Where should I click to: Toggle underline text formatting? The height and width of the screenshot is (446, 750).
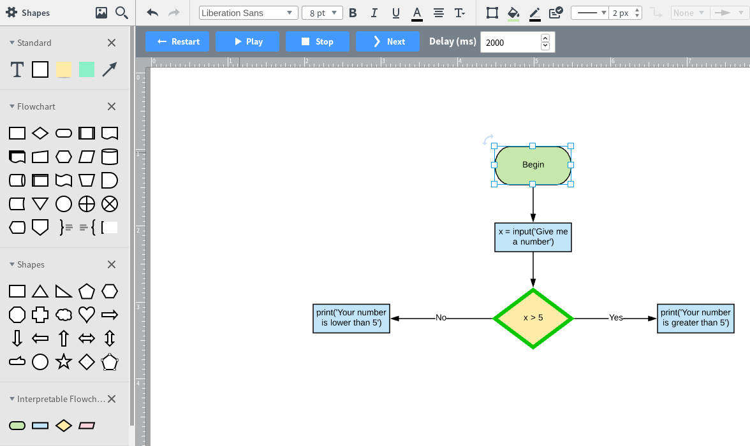tap(395, 13)
